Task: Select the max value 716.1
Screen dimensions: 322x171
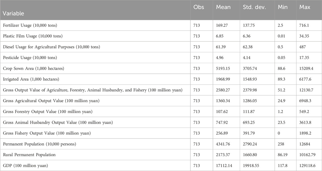Action: click(304, 26)
